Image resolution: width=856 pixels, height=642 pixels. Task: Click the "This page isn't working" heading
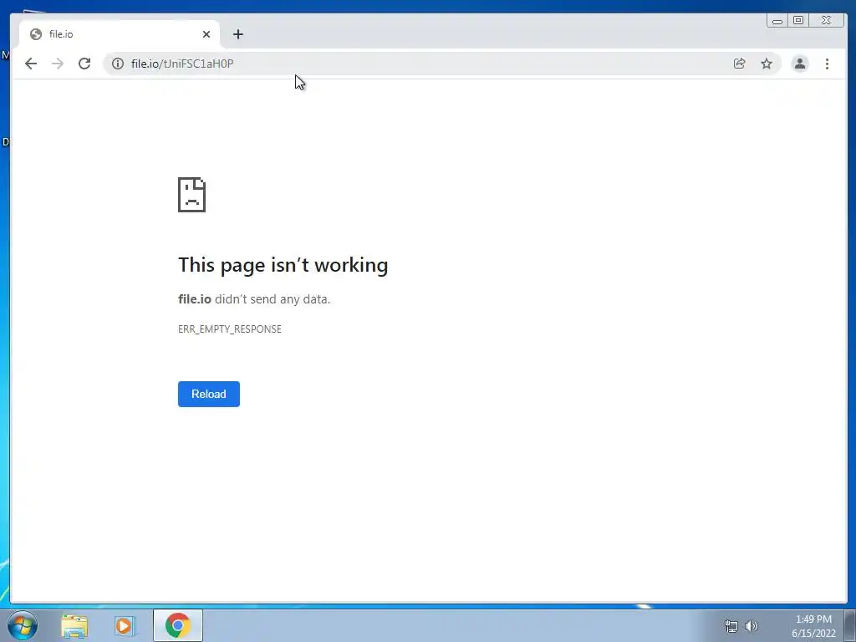coord(283,265)
